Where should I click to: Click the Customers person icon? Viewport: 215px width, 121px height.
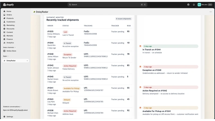pos(4,22)
